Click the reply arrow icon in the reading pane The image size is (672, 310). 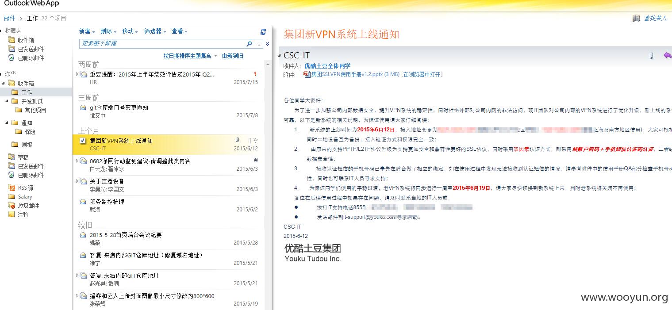click(667, 55)
